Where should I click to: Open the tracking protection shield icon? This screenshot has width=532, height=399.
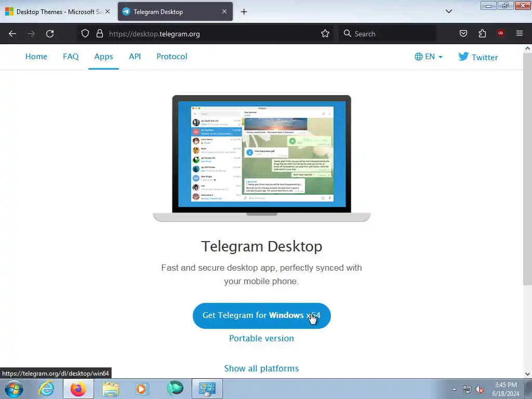pyautogui.click(x=85, y=34)
